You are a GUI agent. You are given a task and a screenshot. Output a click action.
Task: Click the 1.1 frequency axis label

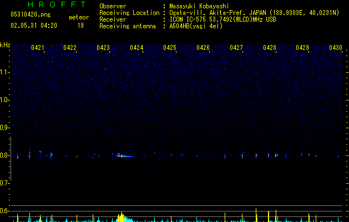(x=4, y=72)
